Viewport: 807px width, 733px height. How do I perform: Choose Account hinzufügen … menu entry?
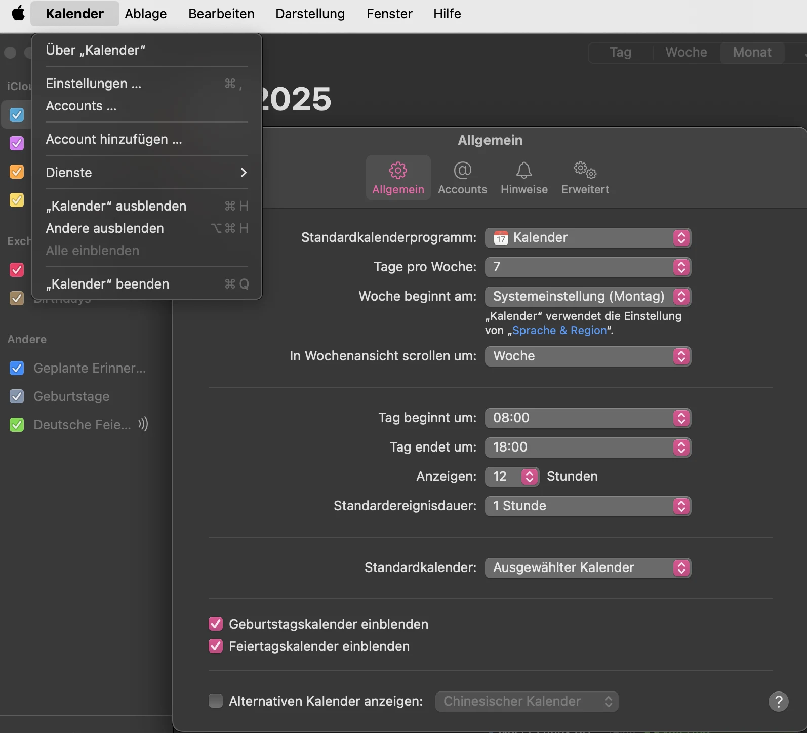click(147, 139)
